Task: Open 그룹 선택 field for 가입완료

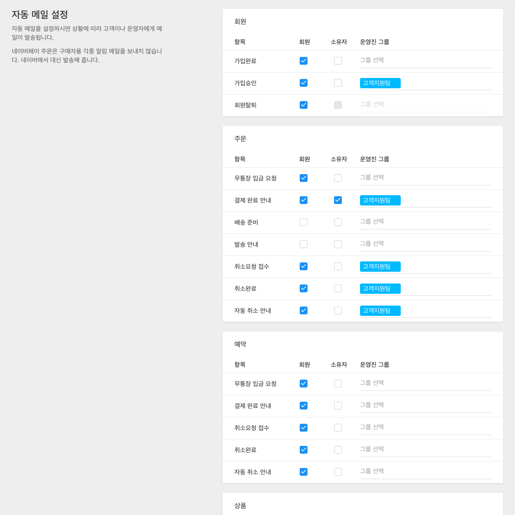Action: (x=425, y=60)
